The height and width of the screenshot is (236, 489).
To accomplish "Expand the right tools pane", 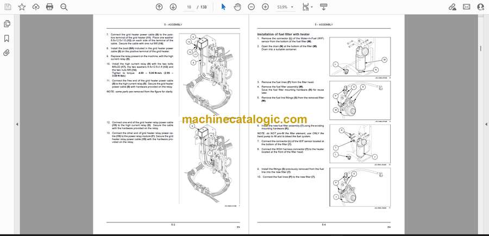I will (486, 124).
